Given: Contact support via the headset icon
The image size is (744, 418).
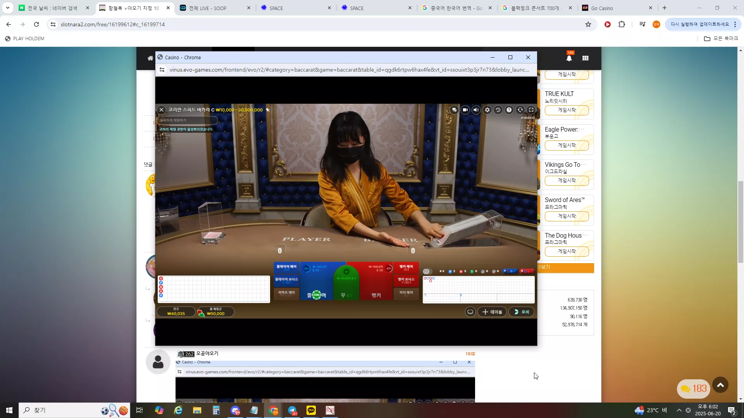Looking at the screenshot, I should [520, 110].
